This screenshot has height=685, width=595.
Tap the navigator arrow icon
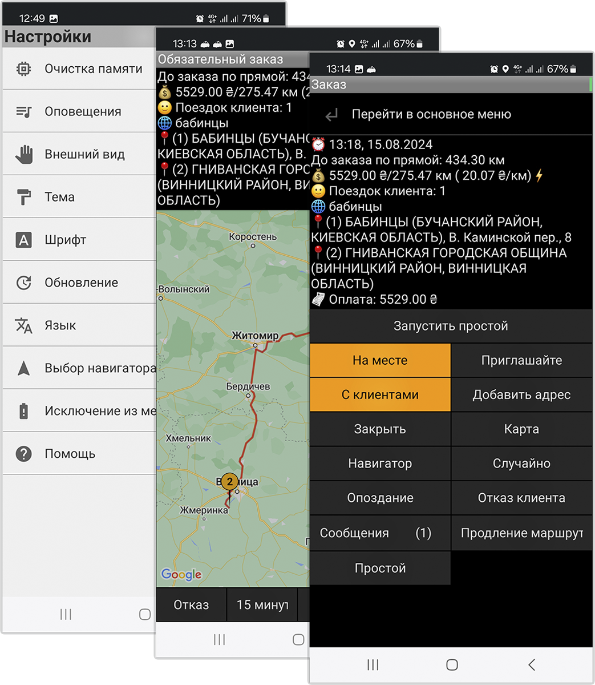(23, 369)
